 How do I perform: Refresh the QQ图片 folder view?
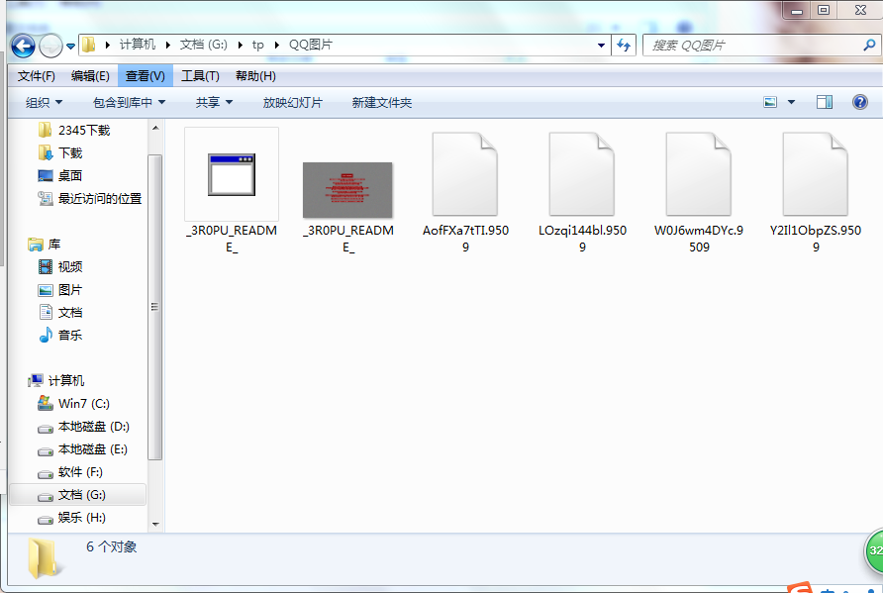[x=624, y=46]
